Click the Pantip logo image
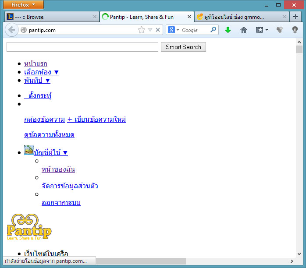Viewport: 306px width, 268px height. [29, 227]
